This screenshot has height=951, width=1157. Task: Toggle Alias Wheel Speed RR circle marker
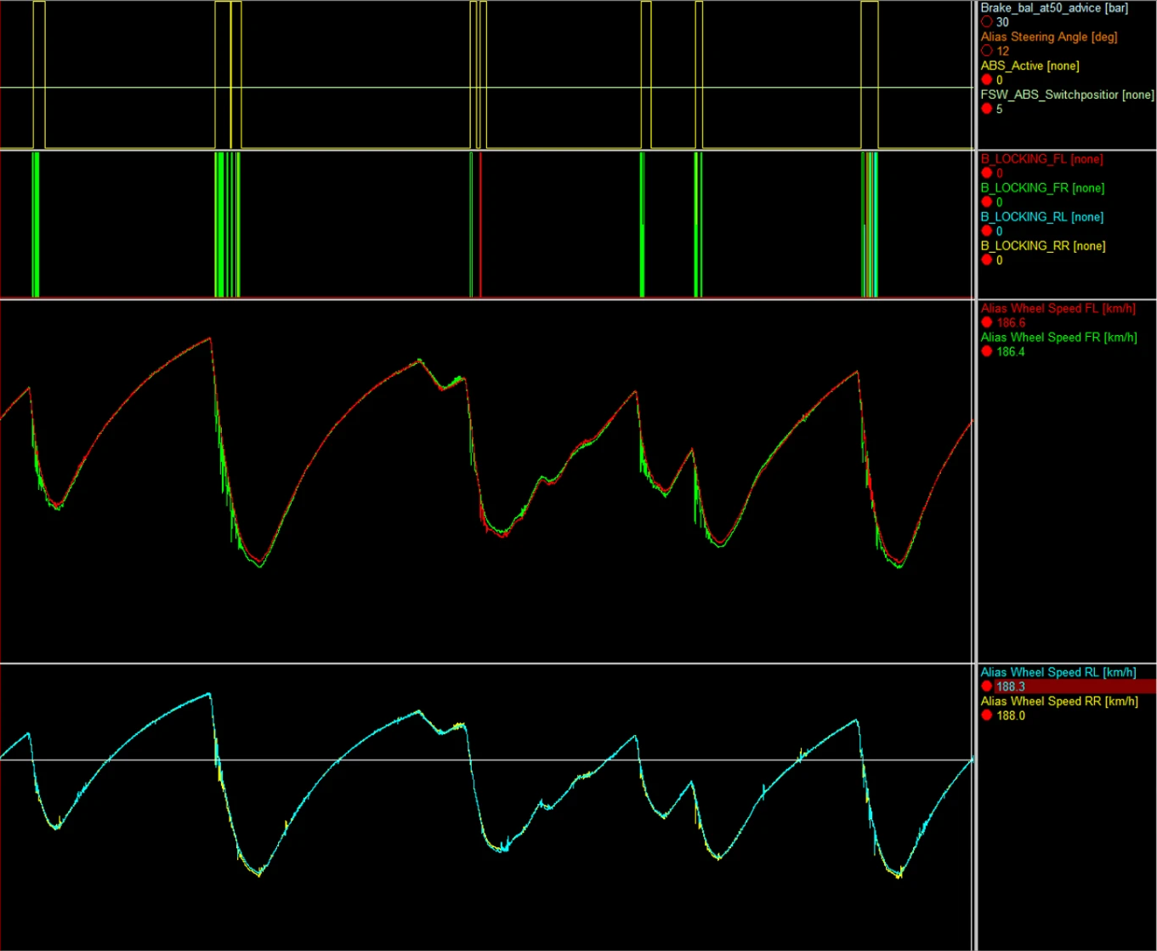pos(986,715)
